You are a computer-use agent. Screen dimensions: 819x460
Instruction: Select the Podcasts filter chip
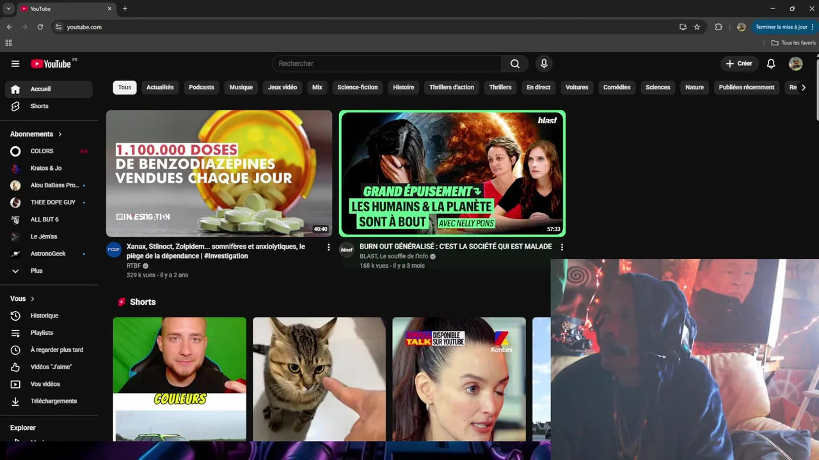pos(202,88)
